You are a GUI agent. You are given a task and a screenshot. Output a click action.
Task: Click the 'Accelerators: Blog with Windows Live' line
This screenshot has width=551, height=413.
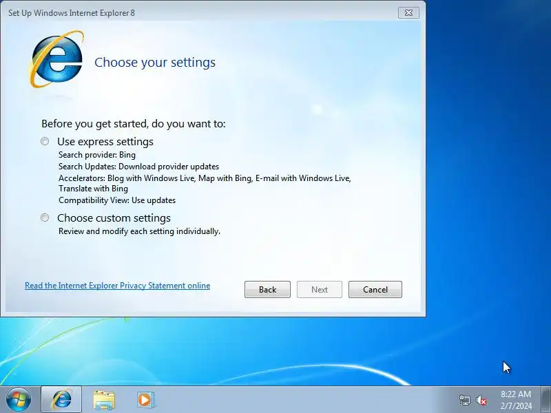click(x=205, y=178)
